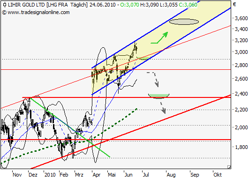249x178 pixels.
Task: Click the Mrz label on time axis
Action: coord(79,175)
